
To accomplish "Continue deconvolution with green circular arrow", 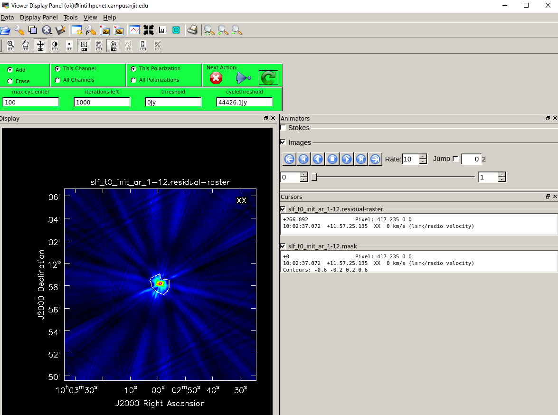I will [x=268, y=78].
